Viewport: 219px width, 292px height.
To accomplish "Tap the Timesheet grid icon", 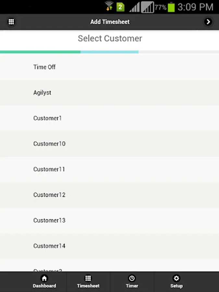I will (x=88, y=278).
